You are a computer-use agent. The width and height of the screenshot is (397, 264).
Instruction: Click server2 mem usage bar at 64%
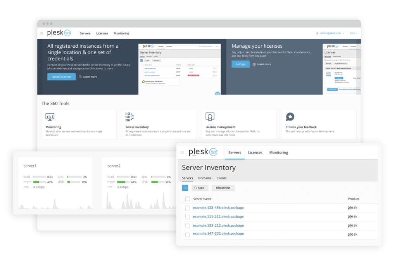point(124,182)
